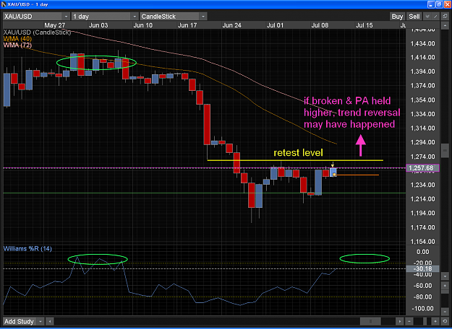Click the horizontal scrollbar right arrow
Screen dimensions: 452x329
click(x=400, y=321)
